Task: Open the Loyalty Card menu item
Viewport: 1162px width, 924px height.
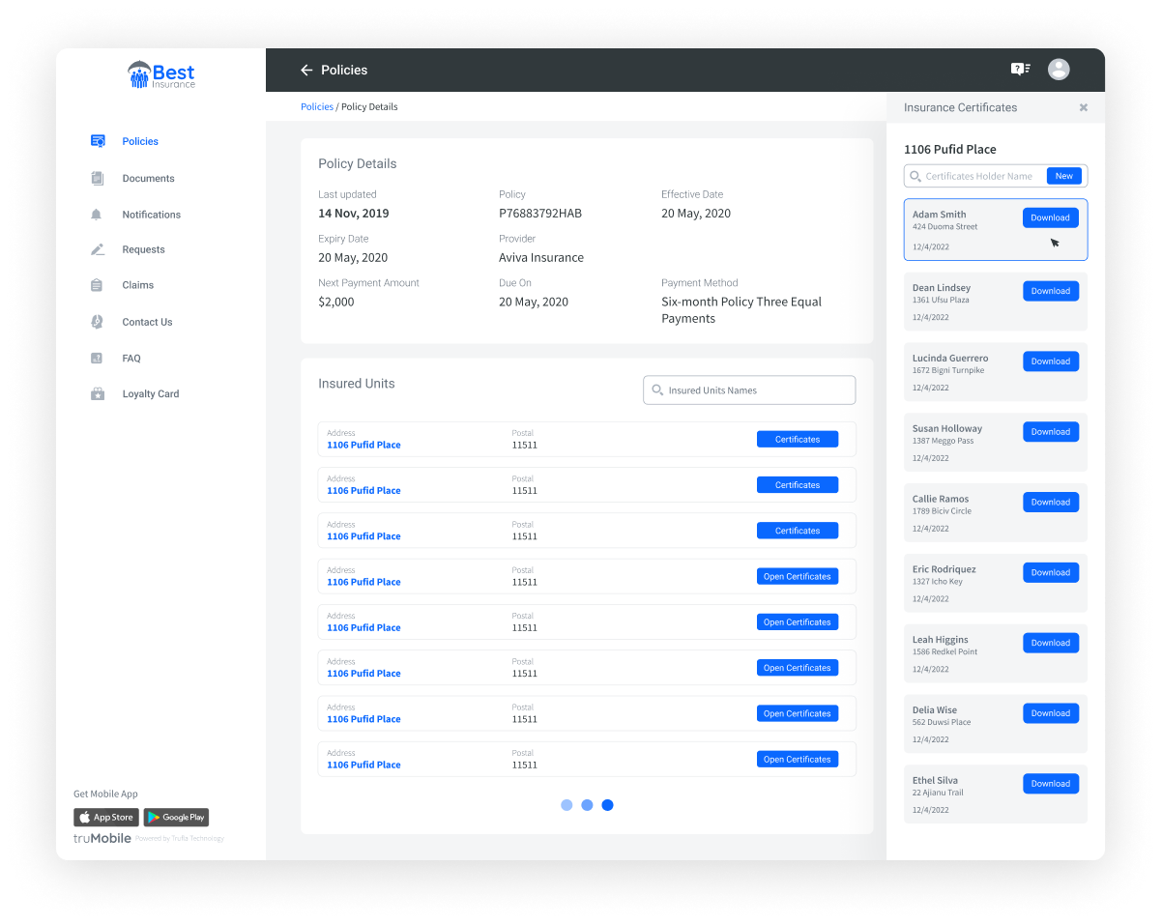Action: tap(150, 394)
